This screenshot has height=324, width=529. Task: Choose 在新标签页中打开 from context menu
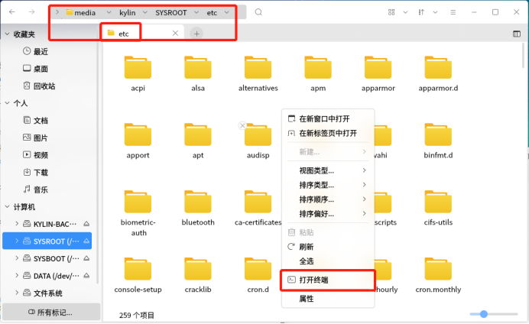(328, 133)
